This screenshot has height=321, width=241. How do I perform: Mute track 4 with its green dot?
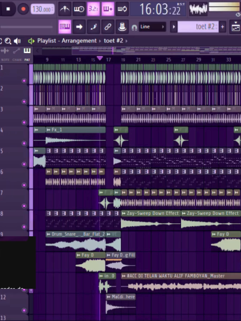tap(24, 143)
